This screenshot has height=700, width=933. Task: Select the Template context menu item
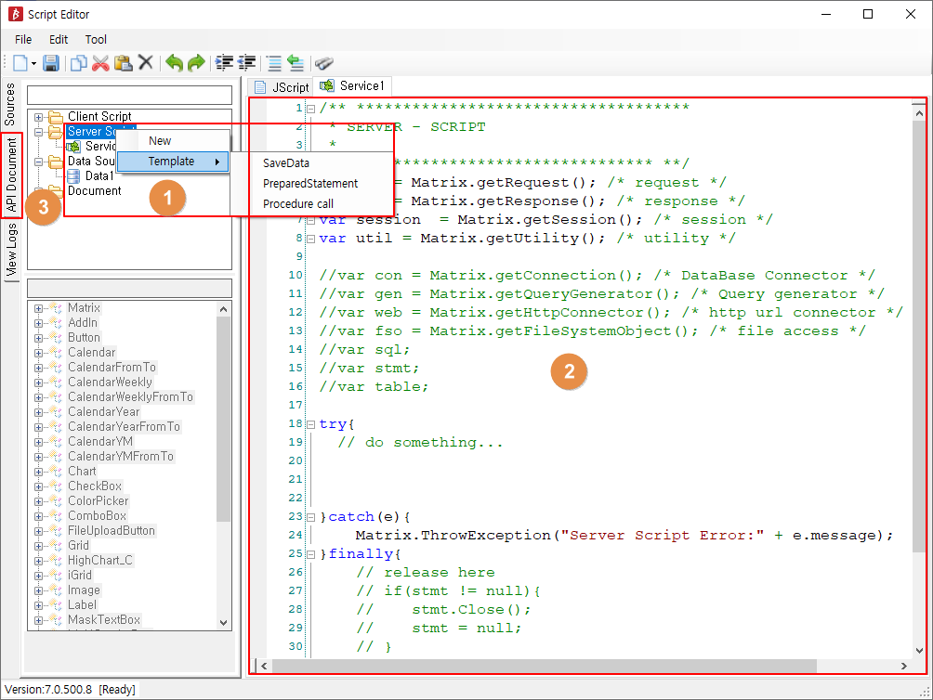coord(173,161)
